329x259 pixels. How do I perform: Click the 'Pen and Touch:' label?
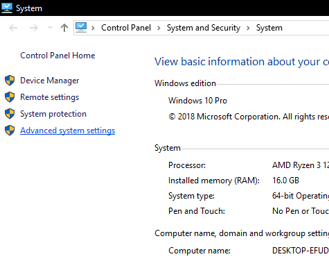[197, 211]
